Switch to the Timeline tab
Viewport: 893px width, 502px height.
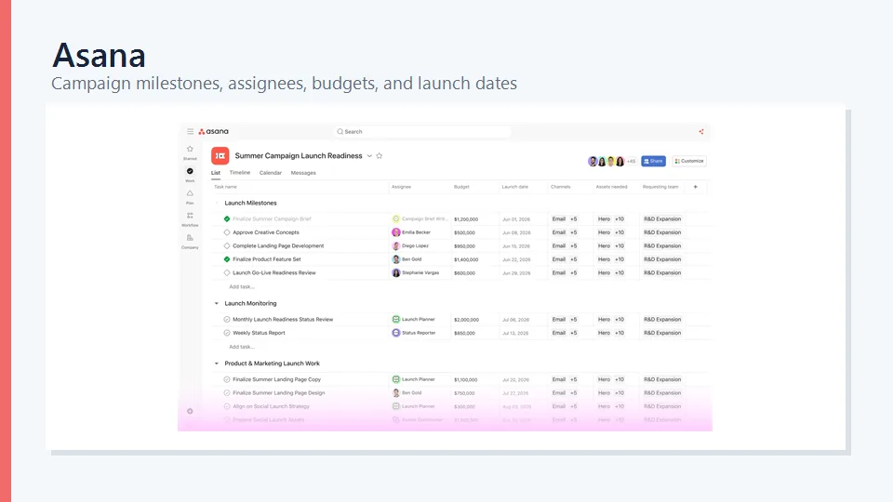240,173
